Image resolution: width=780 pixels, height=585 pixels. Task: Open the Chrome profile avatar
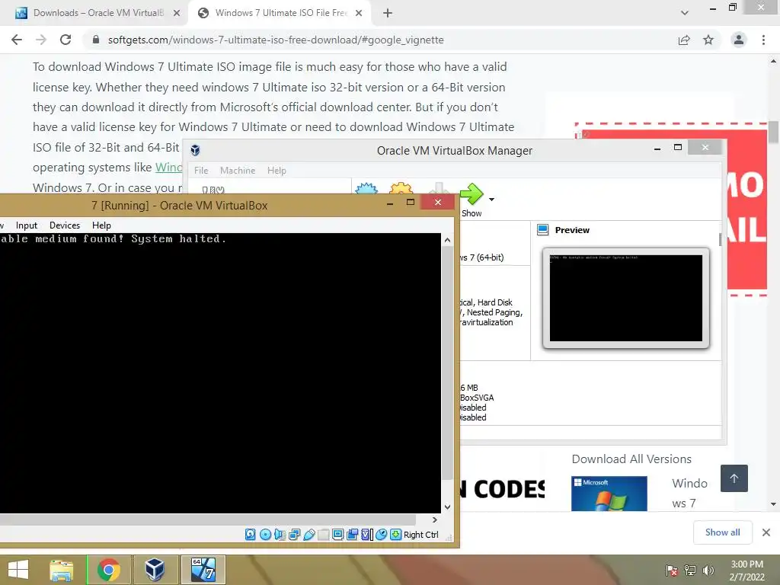pyautogui.click(x=739, y=40)
